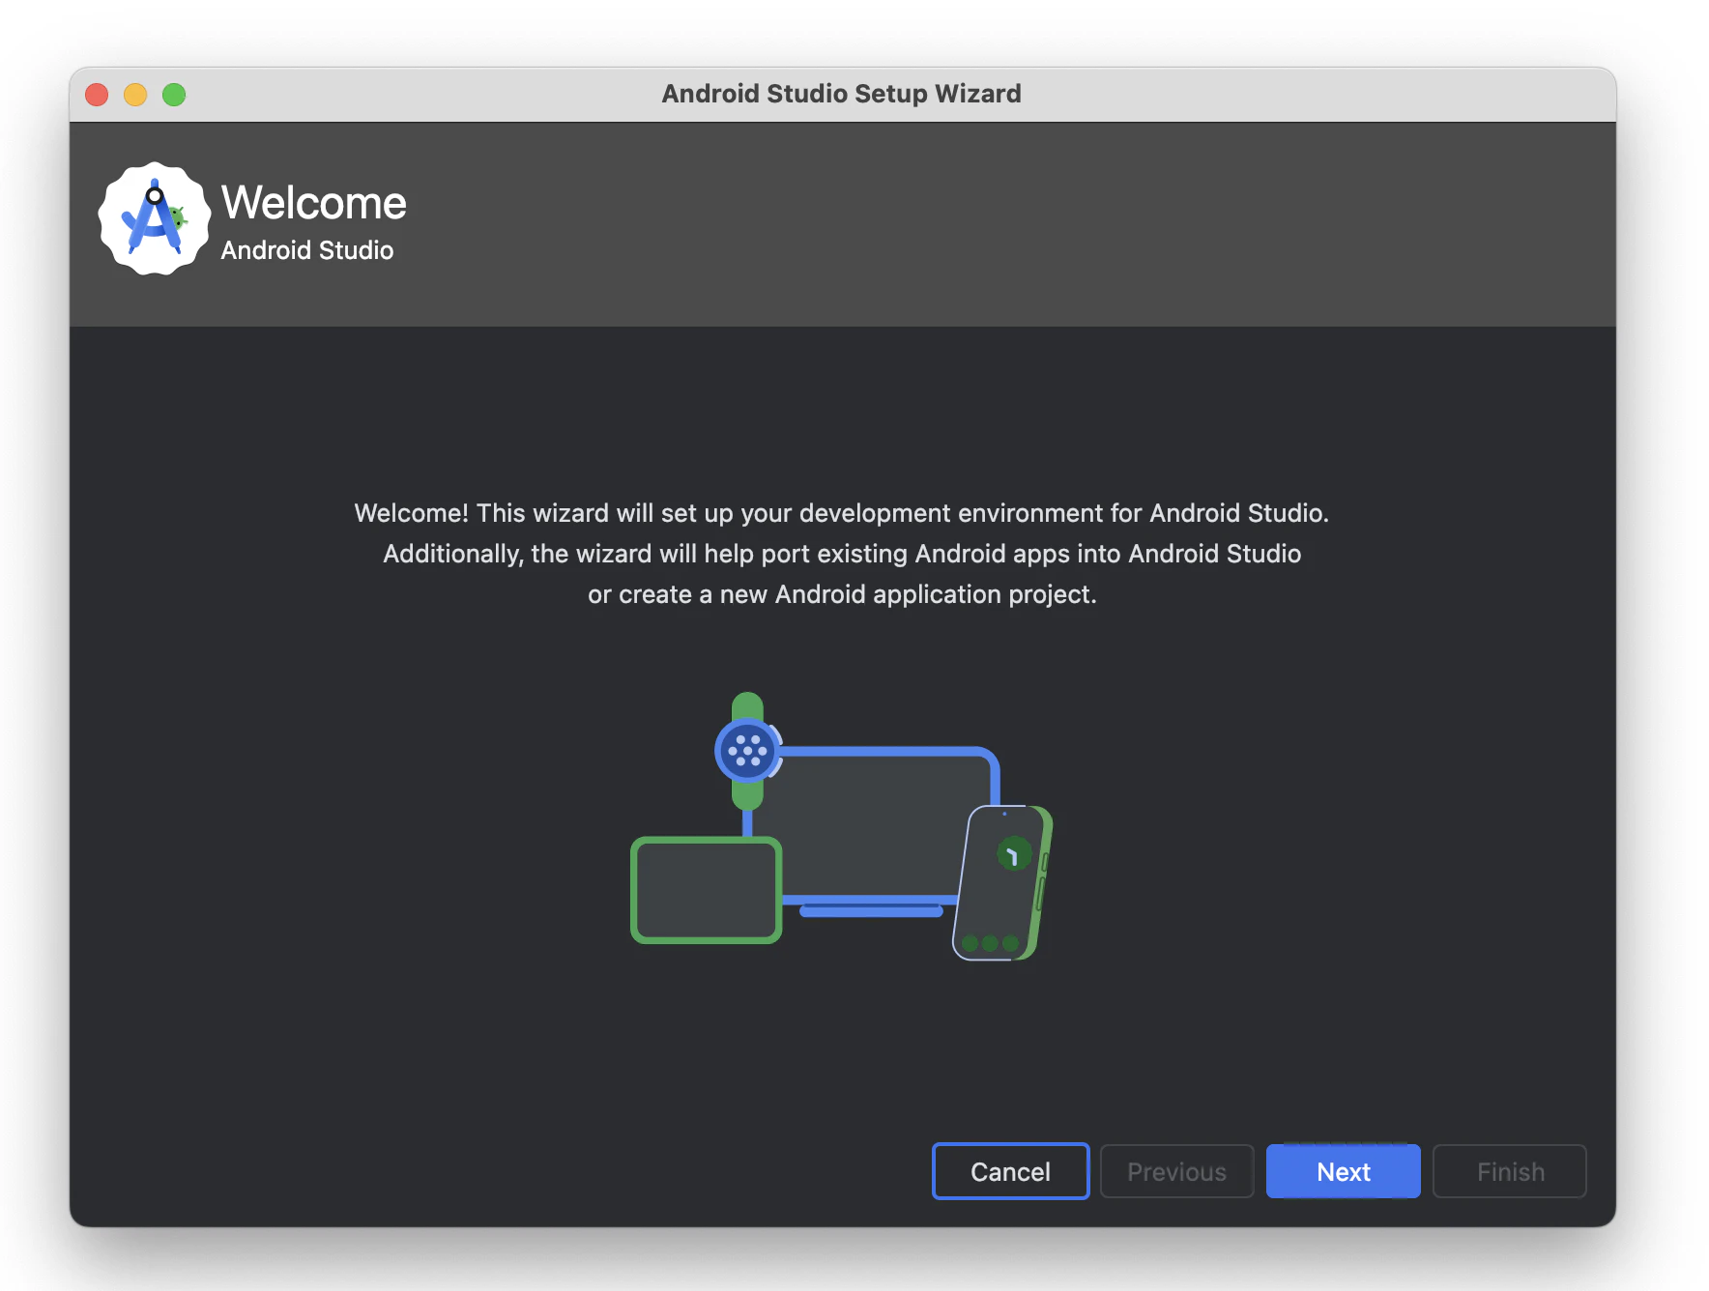Click the 'Welcome! This wizard will set up' line

tap(841, 513)
